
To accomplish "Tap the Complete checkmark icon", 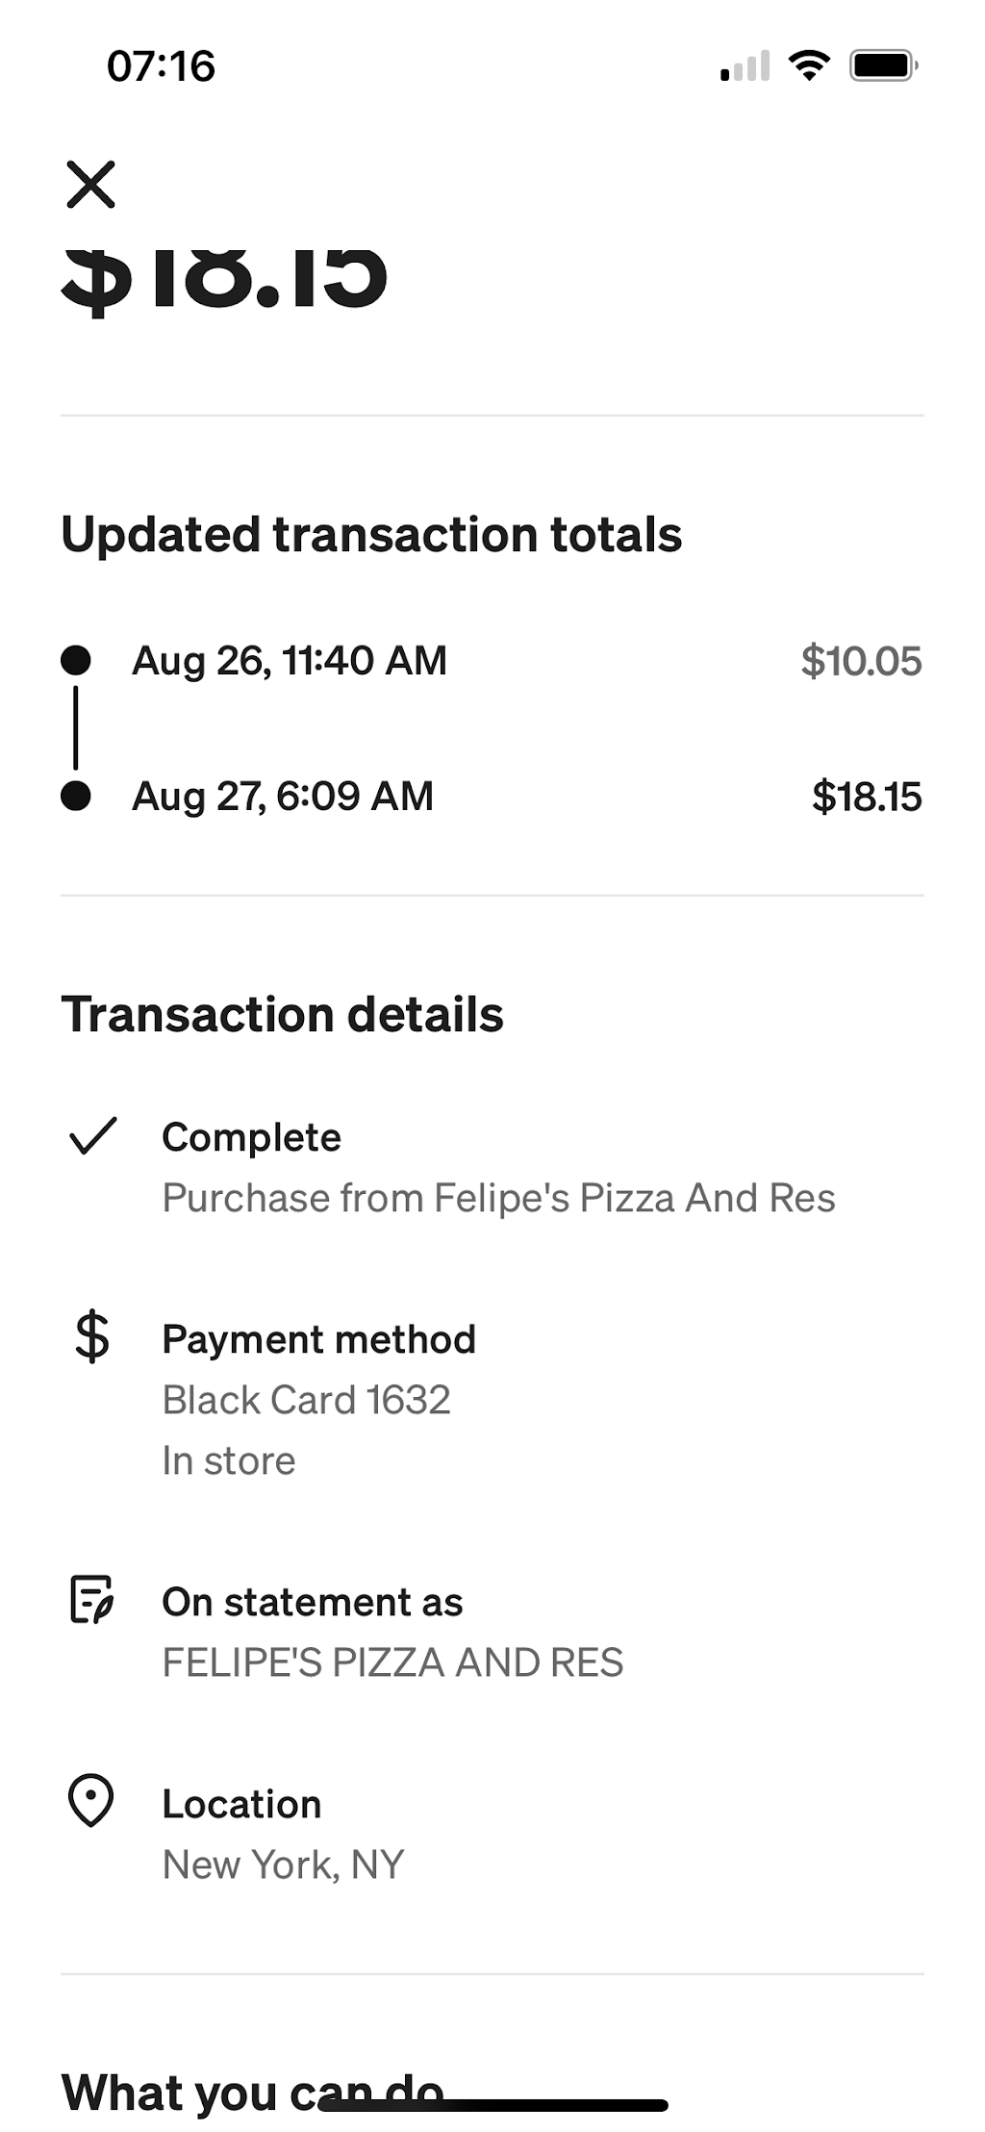I will [93, 1136].
